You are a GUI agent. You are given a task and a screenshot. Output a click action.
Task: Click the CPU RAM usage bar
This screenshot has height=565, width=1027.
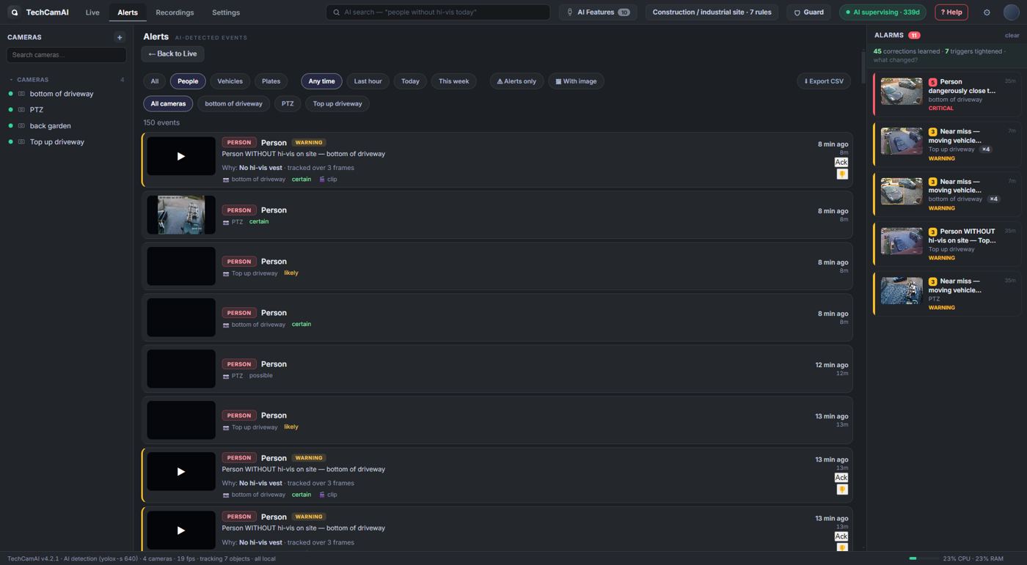point(923,558)
